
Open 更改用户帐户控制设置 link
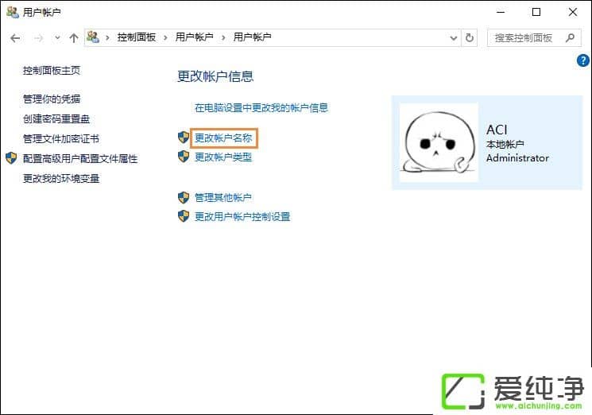tap(242, 217)
